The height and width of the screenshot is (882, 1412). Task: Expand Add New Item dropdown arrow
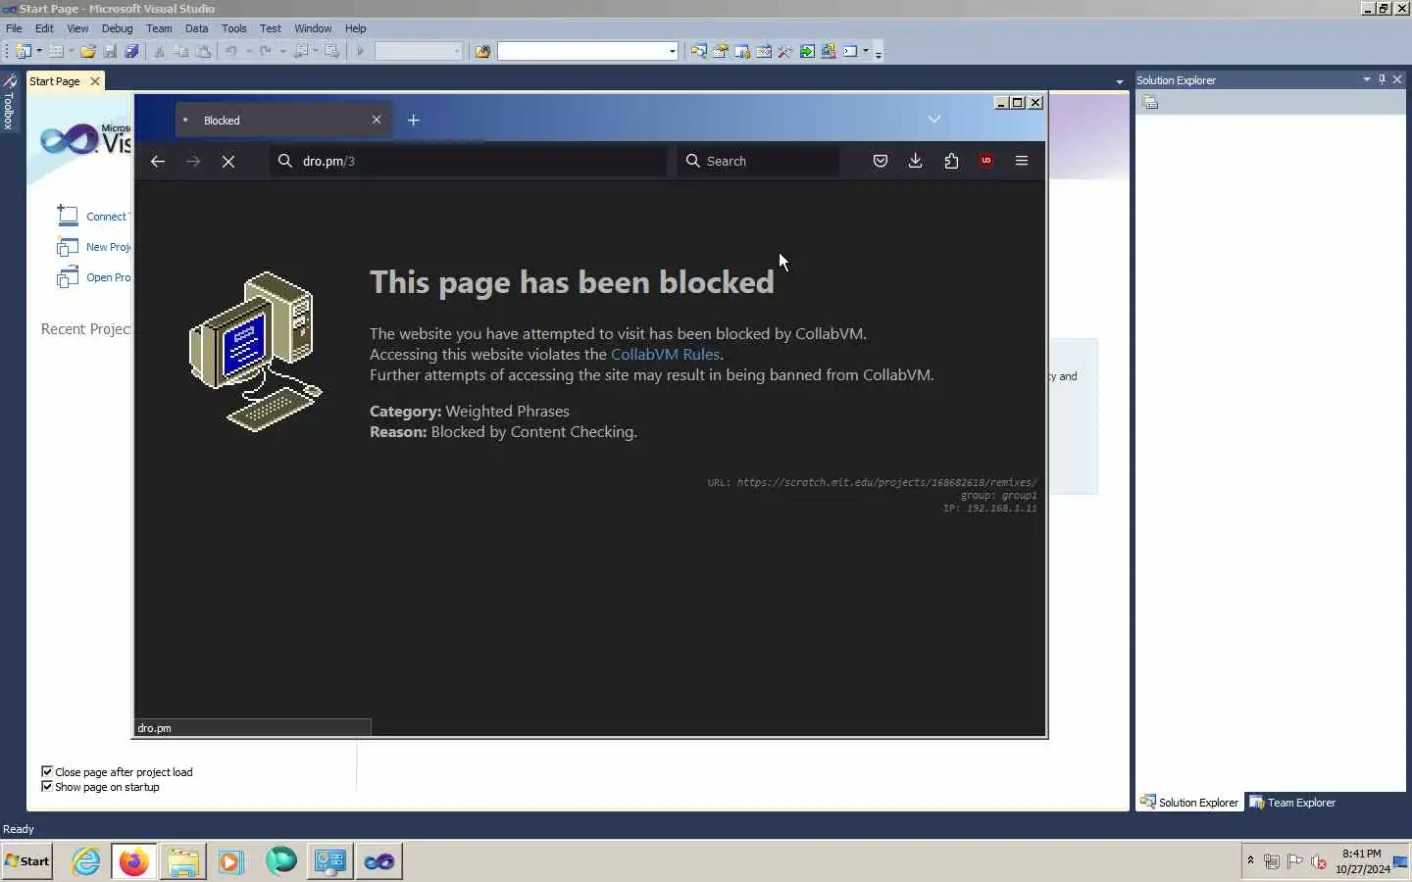coord(72,51)
